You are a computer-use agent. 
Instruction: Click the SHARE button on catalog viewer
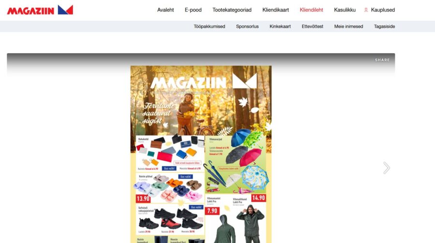pyautogui.click(x=382, y=60)
